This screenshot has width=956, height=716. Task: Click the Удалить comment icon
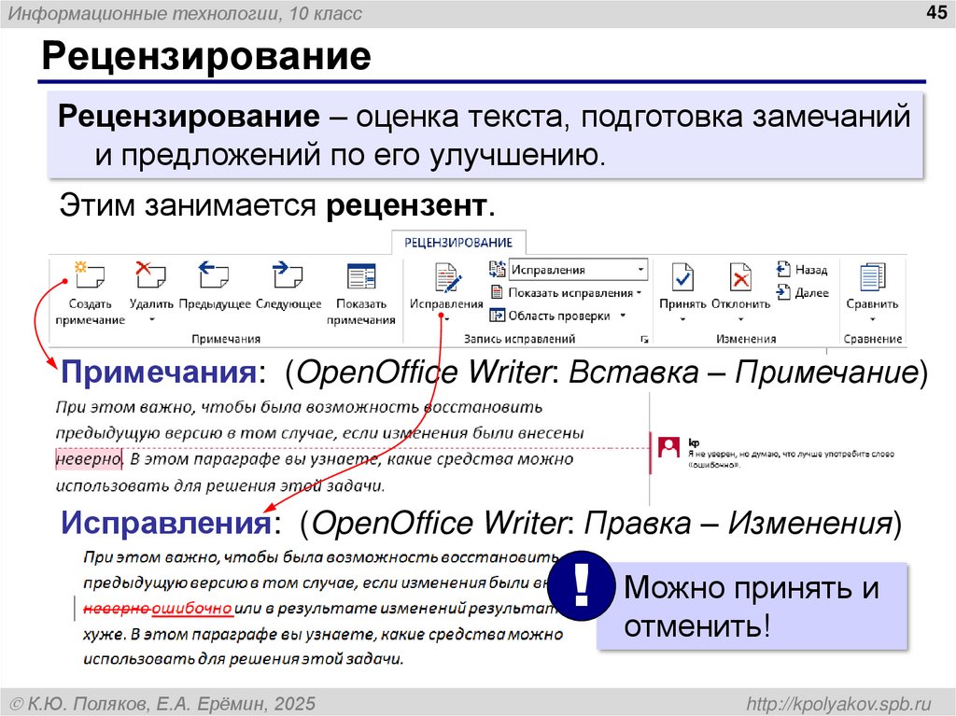coord(150,275)
